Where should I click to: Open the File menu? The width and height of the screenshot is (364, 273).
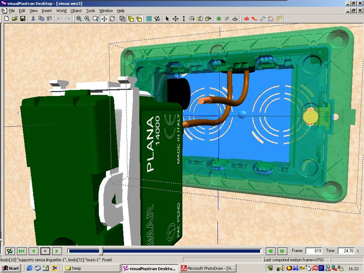pyautogui.click(x=12, y=10)
